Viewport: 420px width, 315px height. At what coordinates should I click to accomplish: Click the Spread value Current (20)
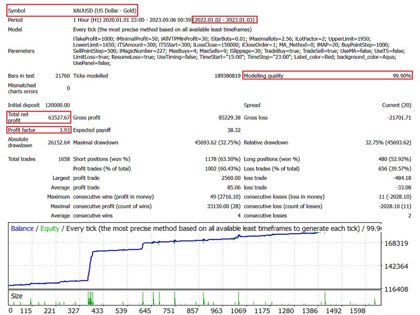point(396,105)
